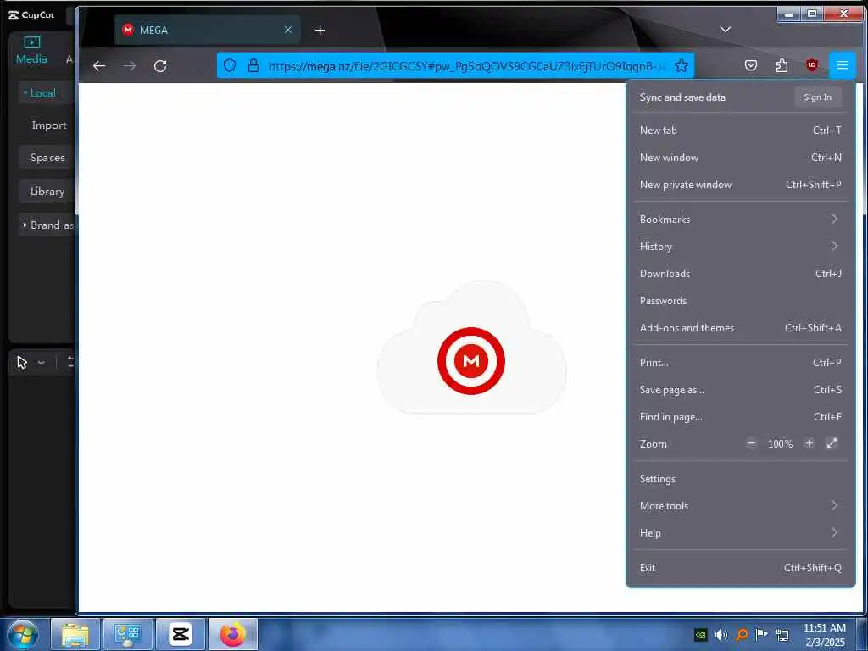
Task: Select the CapCut pointer select tool
Action: coord(22,363)
